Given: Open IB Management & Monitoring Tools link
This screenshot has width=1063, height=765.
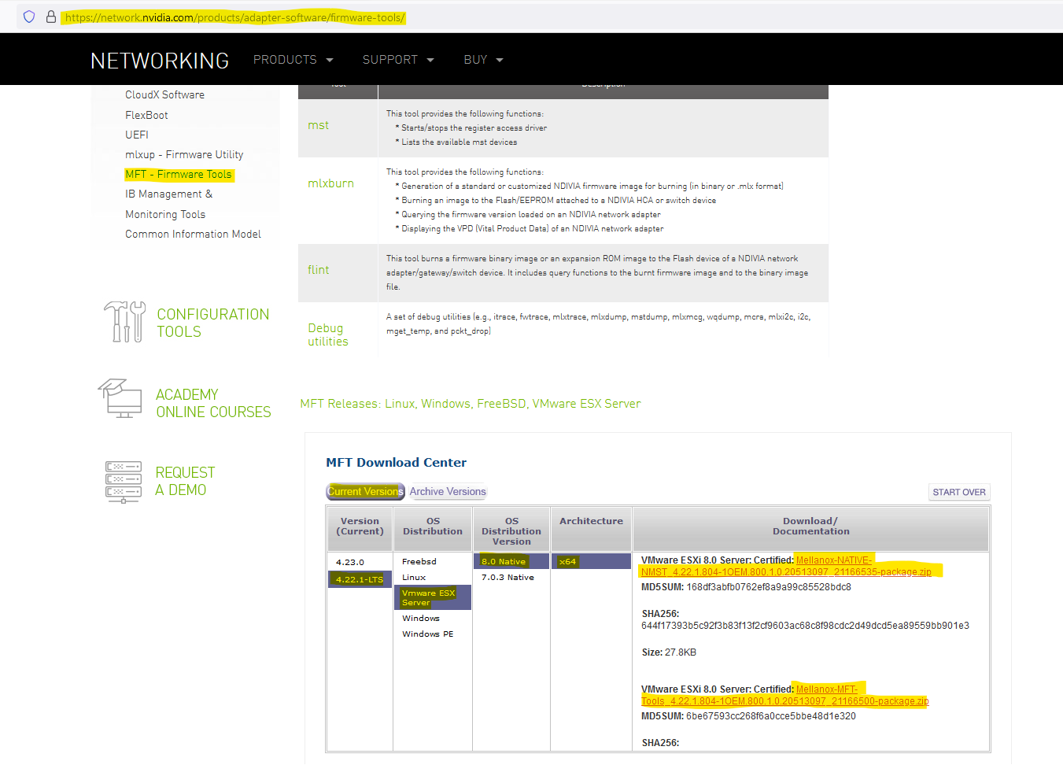Looking at the screenshot, I should tap(168, 204).
